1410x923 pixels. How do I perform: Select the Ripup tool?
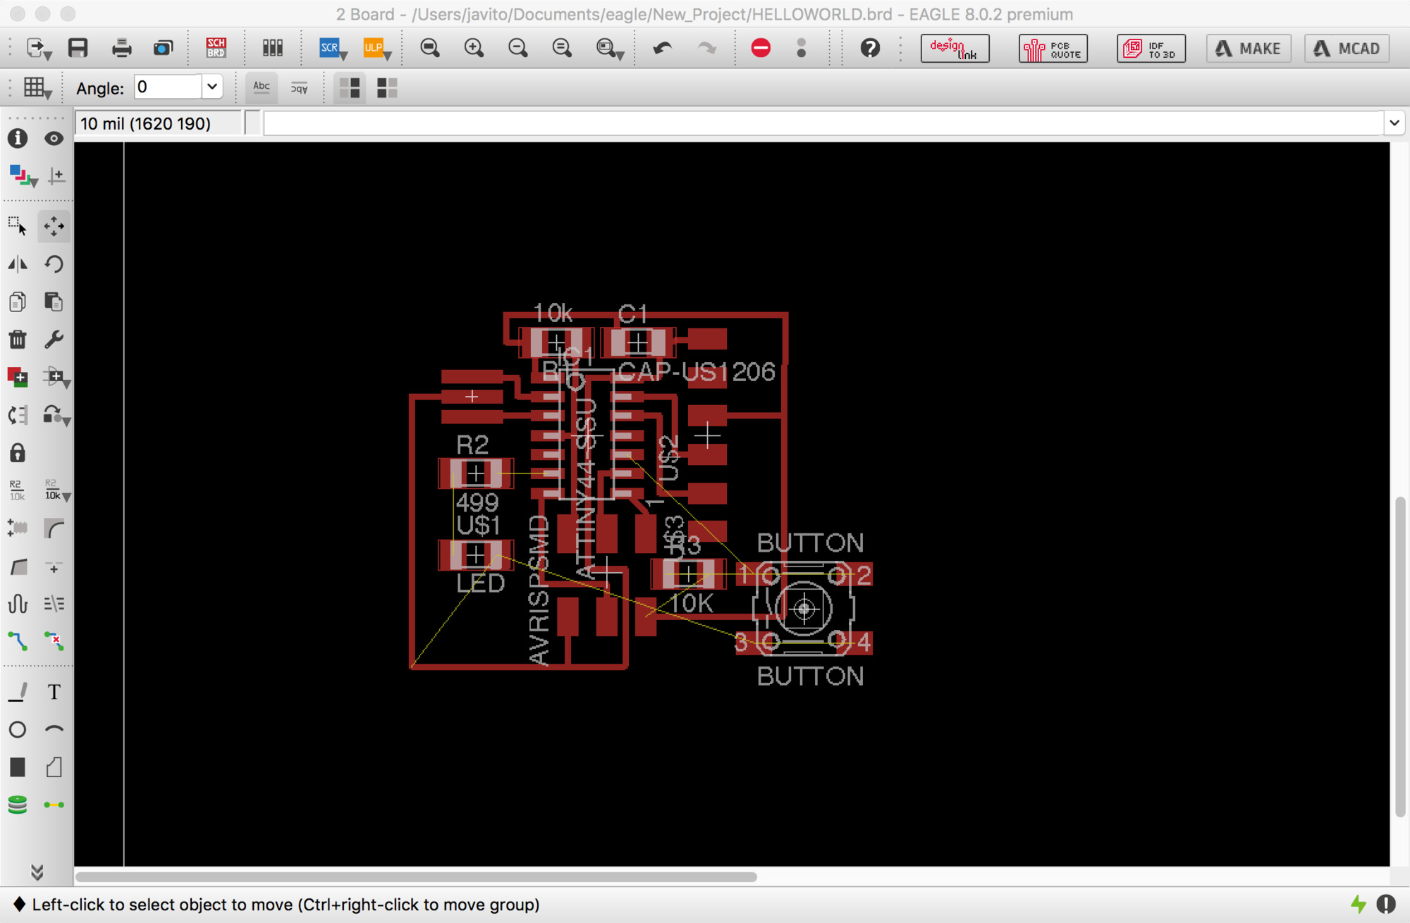tap(54, 641)
